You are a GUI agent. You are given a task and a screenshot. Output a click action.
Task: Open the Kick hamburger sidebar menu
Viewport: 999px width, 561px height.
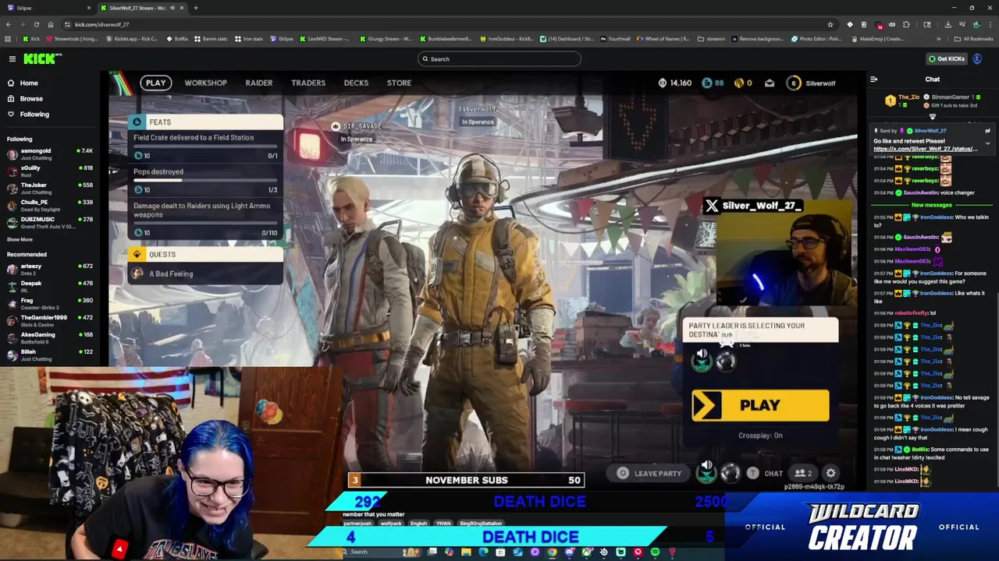point(12,59)
